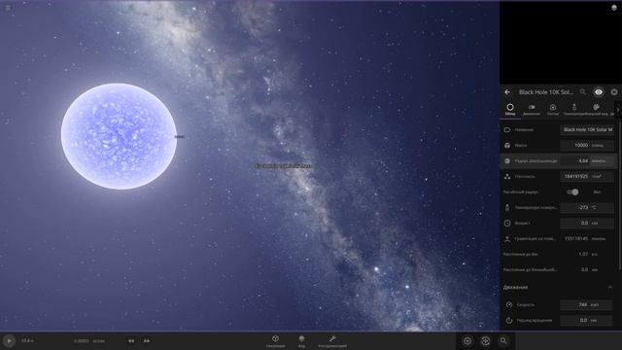The width and height of the screenshot is (622, 350).
Task: Click the surface gravity value 155118145
Action: (576, 238)
